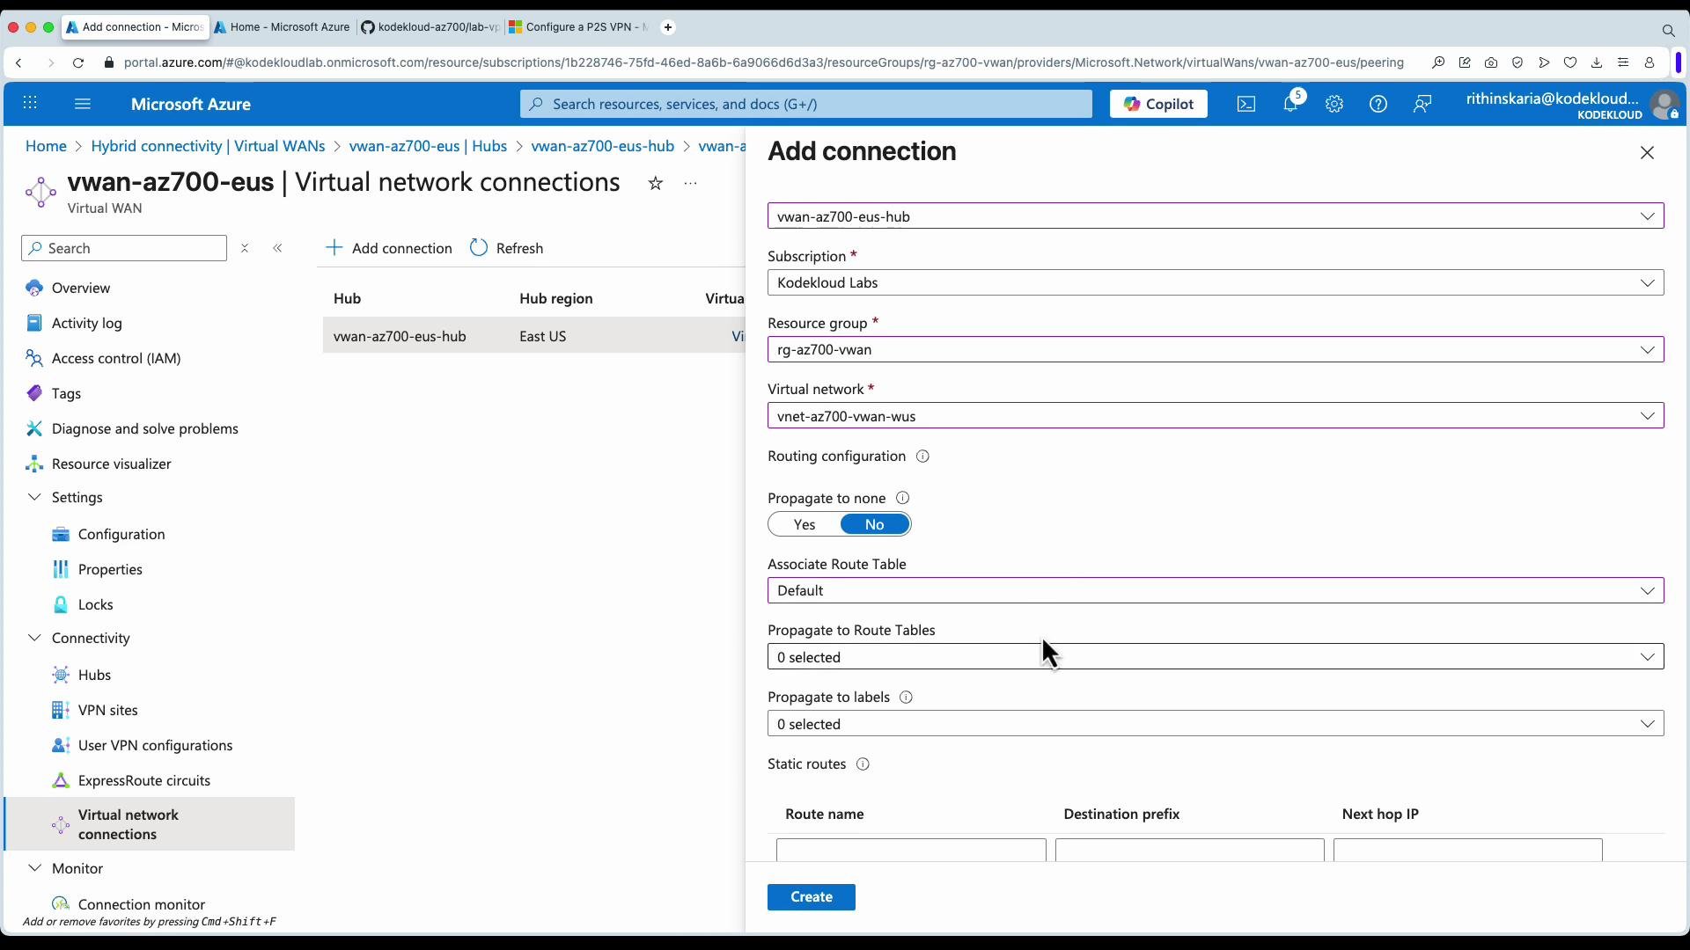The height and width of the screenshot is (950, 1690).
Task: Open Activity log in sidebar
Action: tap(86, 323)
